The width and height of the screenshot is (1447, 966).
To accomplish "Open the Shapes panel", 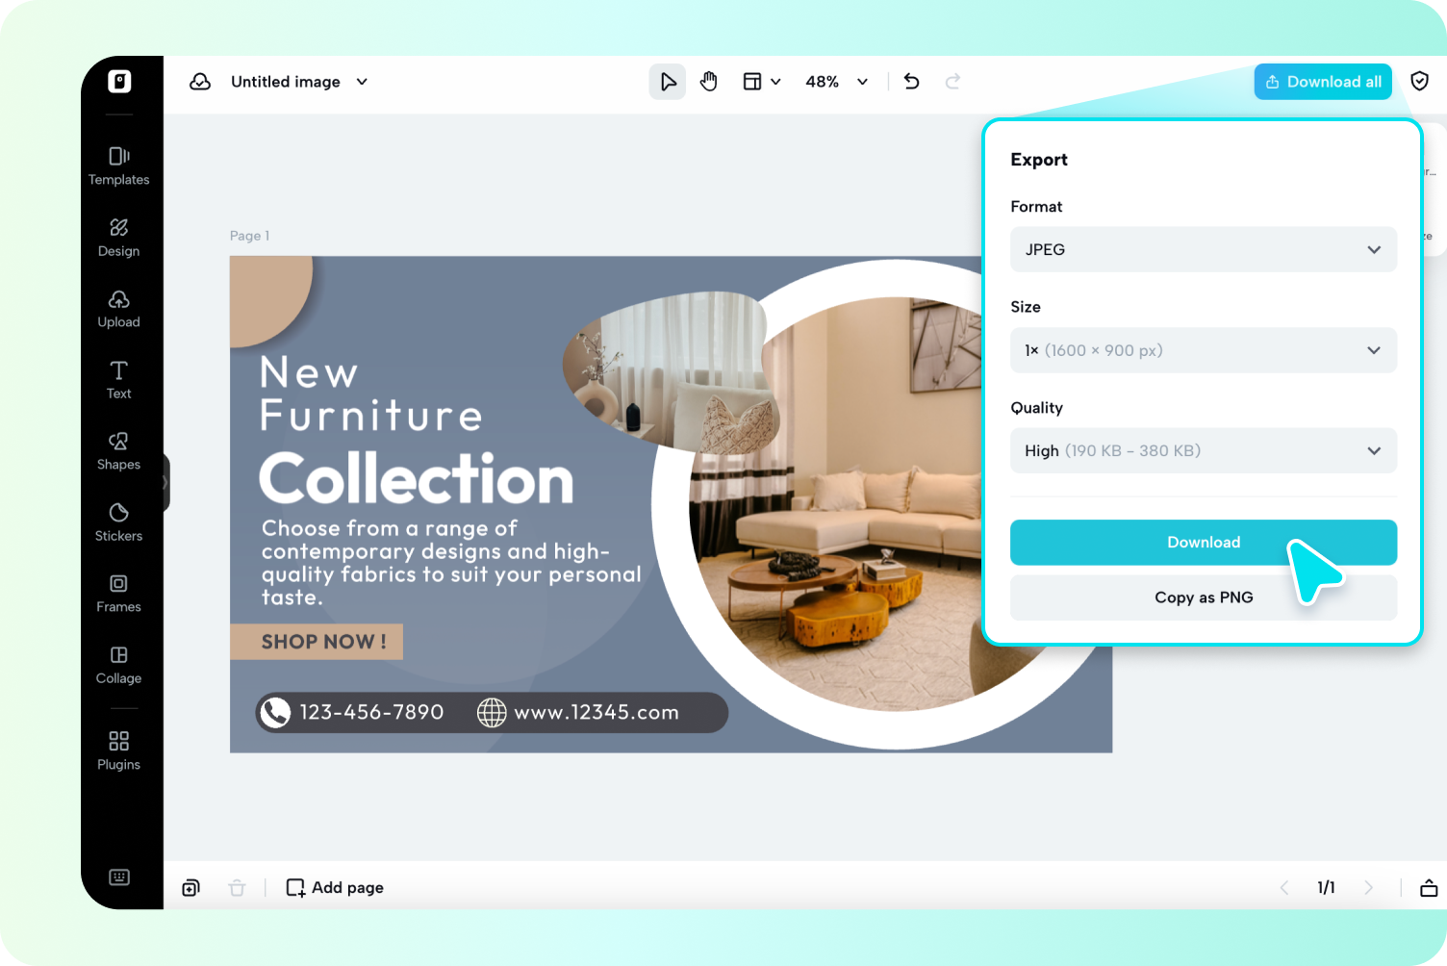I will 119,450.
